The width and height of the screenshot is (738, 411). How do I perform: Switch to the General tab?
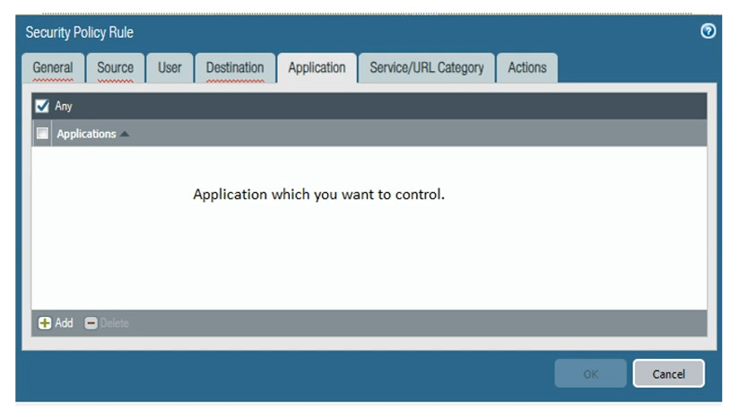pos(53,68)
